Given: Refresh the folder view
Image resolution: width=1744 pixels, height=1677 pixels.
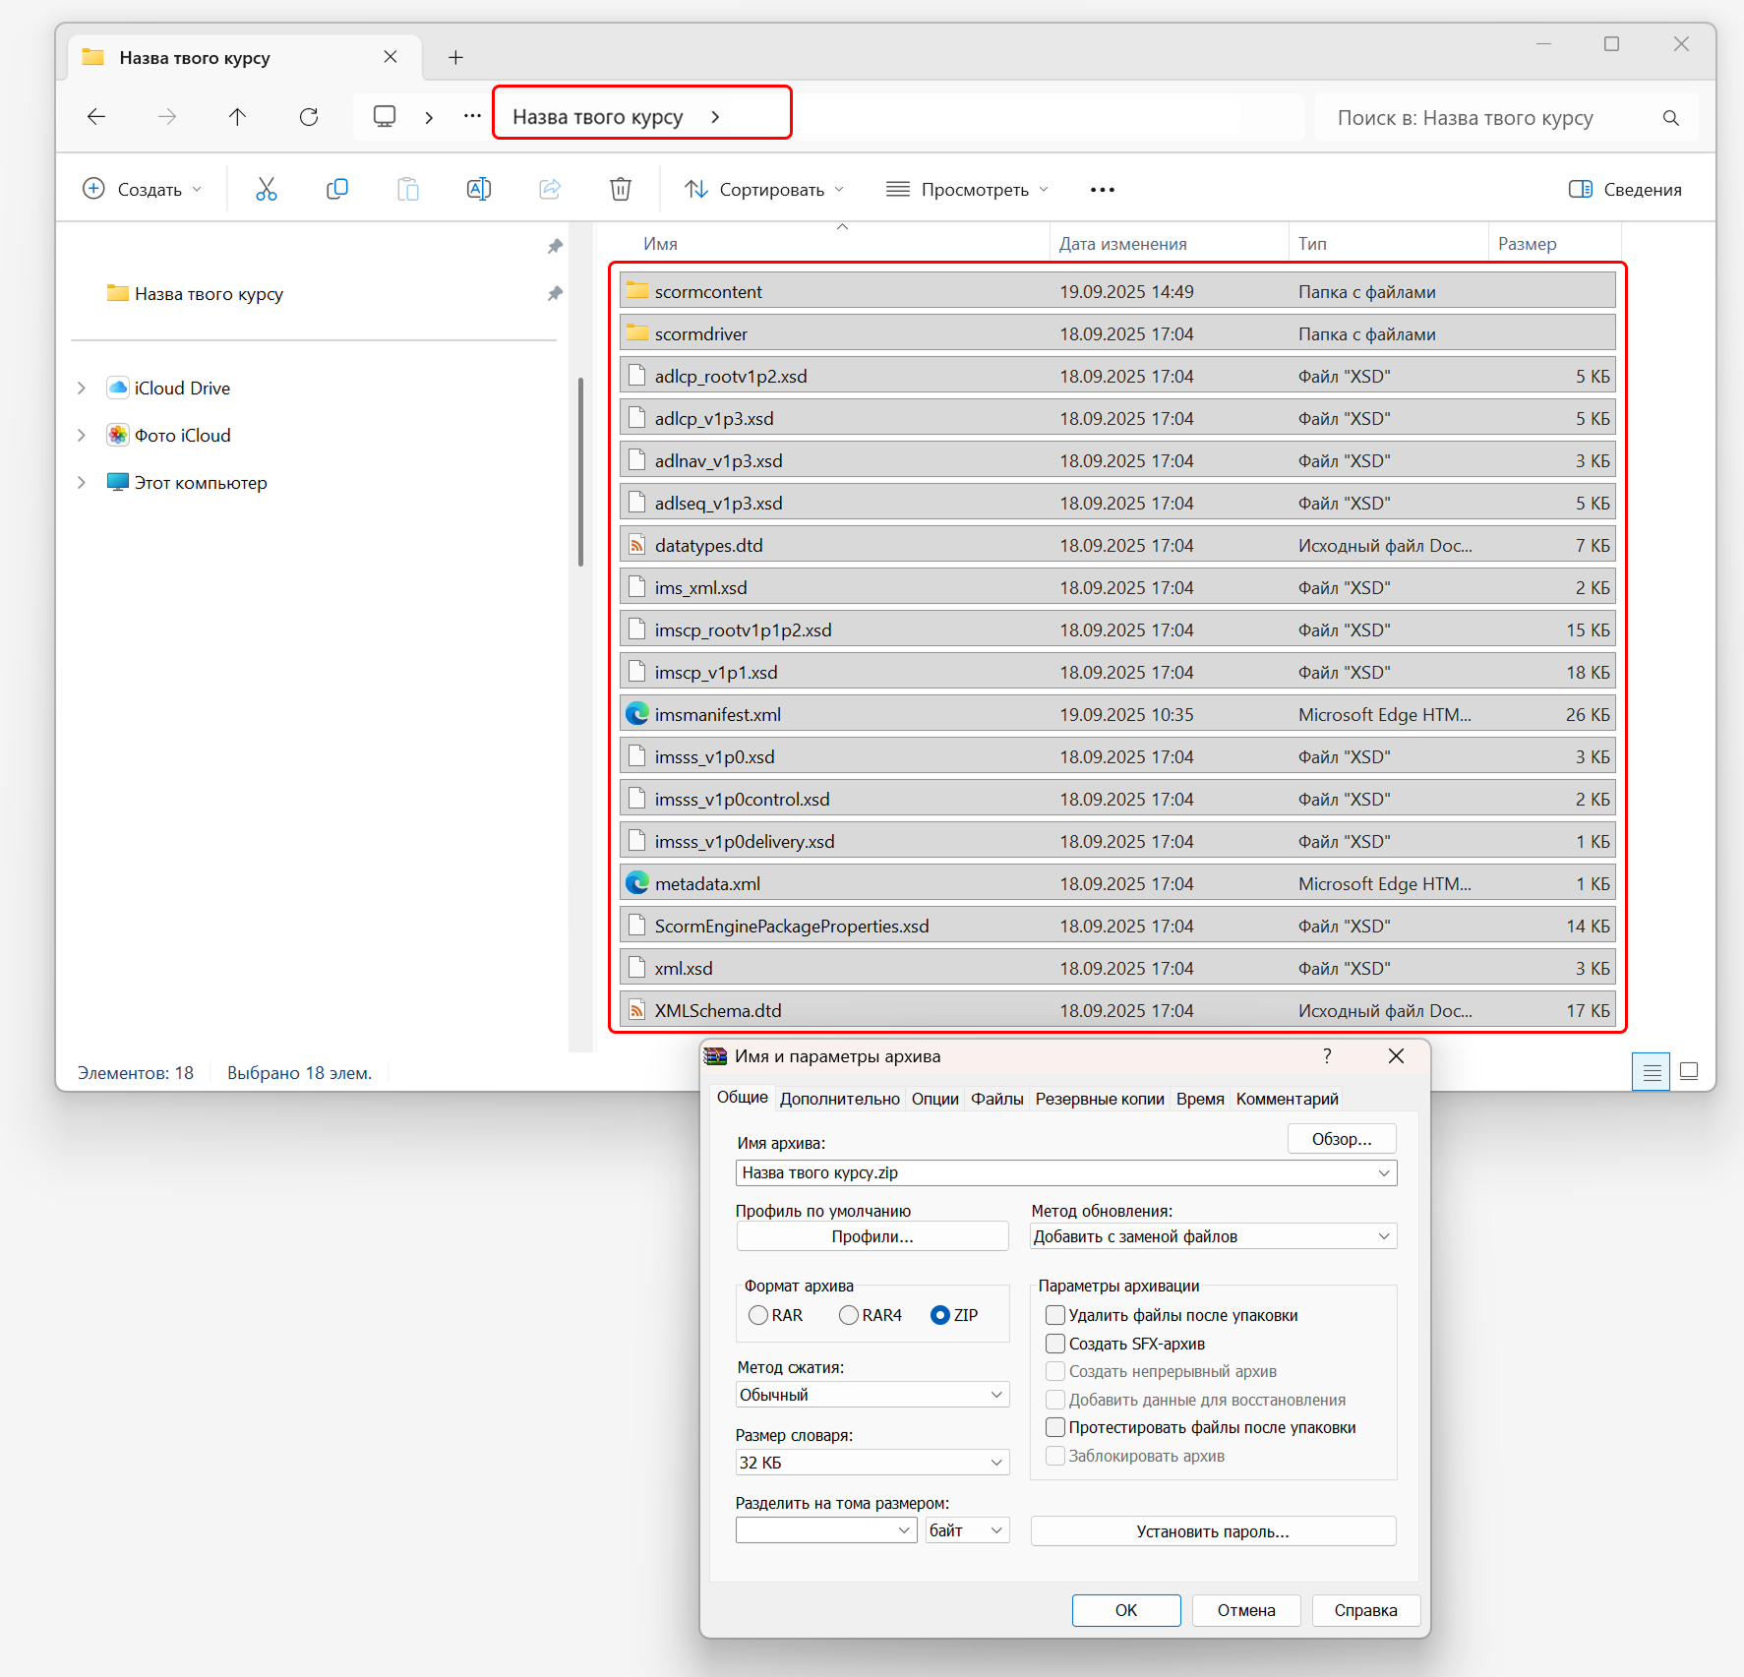Looking at the screenshot, I should tap(309, 117).
